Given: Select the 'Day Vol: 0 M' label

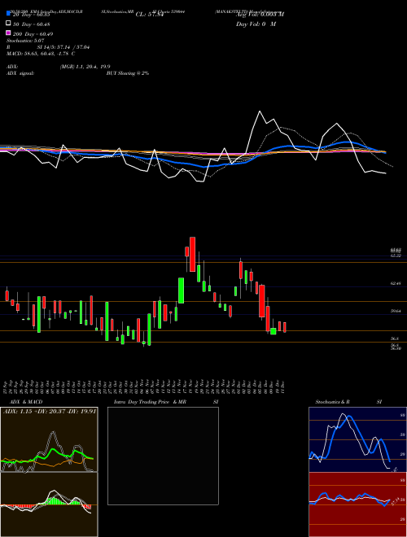Looking at the screenshot, I should [x=256, y=24].
